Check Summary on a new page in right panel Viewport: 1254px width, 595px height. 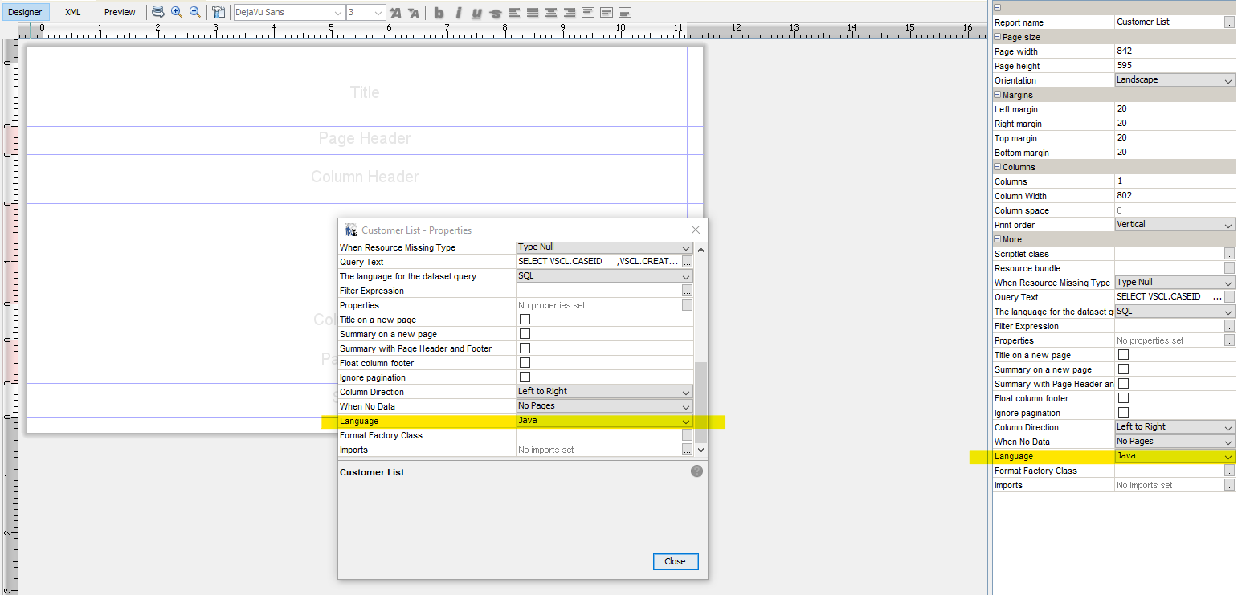pyautogui.click(x=1124, y=369)
